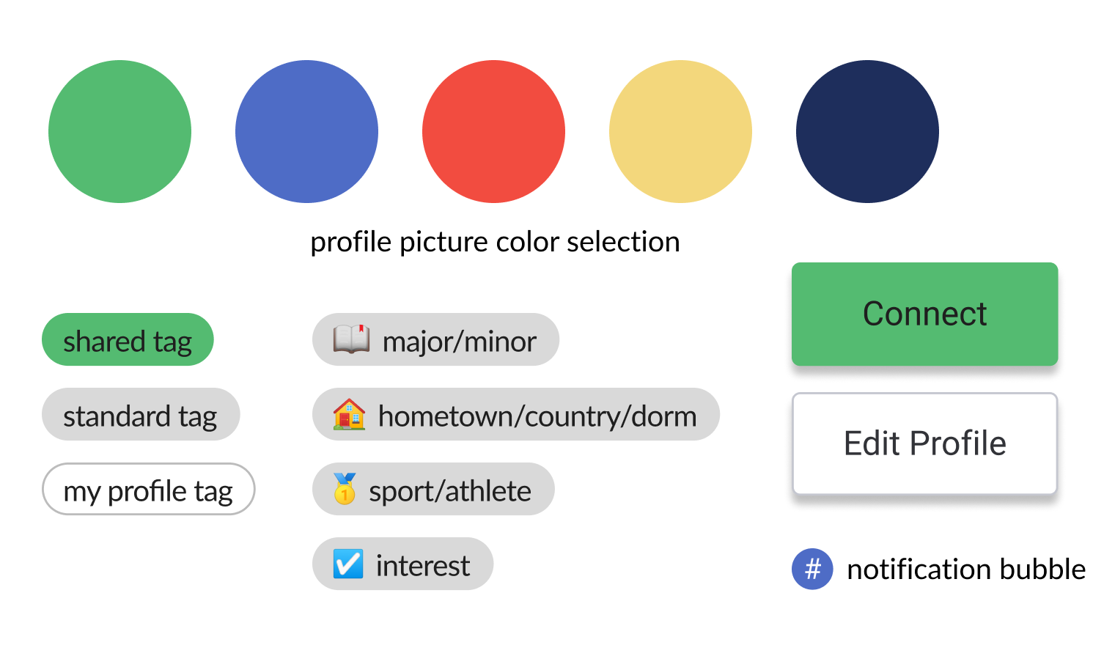Click the medal icon on sport/athlete tag
Screen dimensions: 1104x656
(x=345, y=489)
